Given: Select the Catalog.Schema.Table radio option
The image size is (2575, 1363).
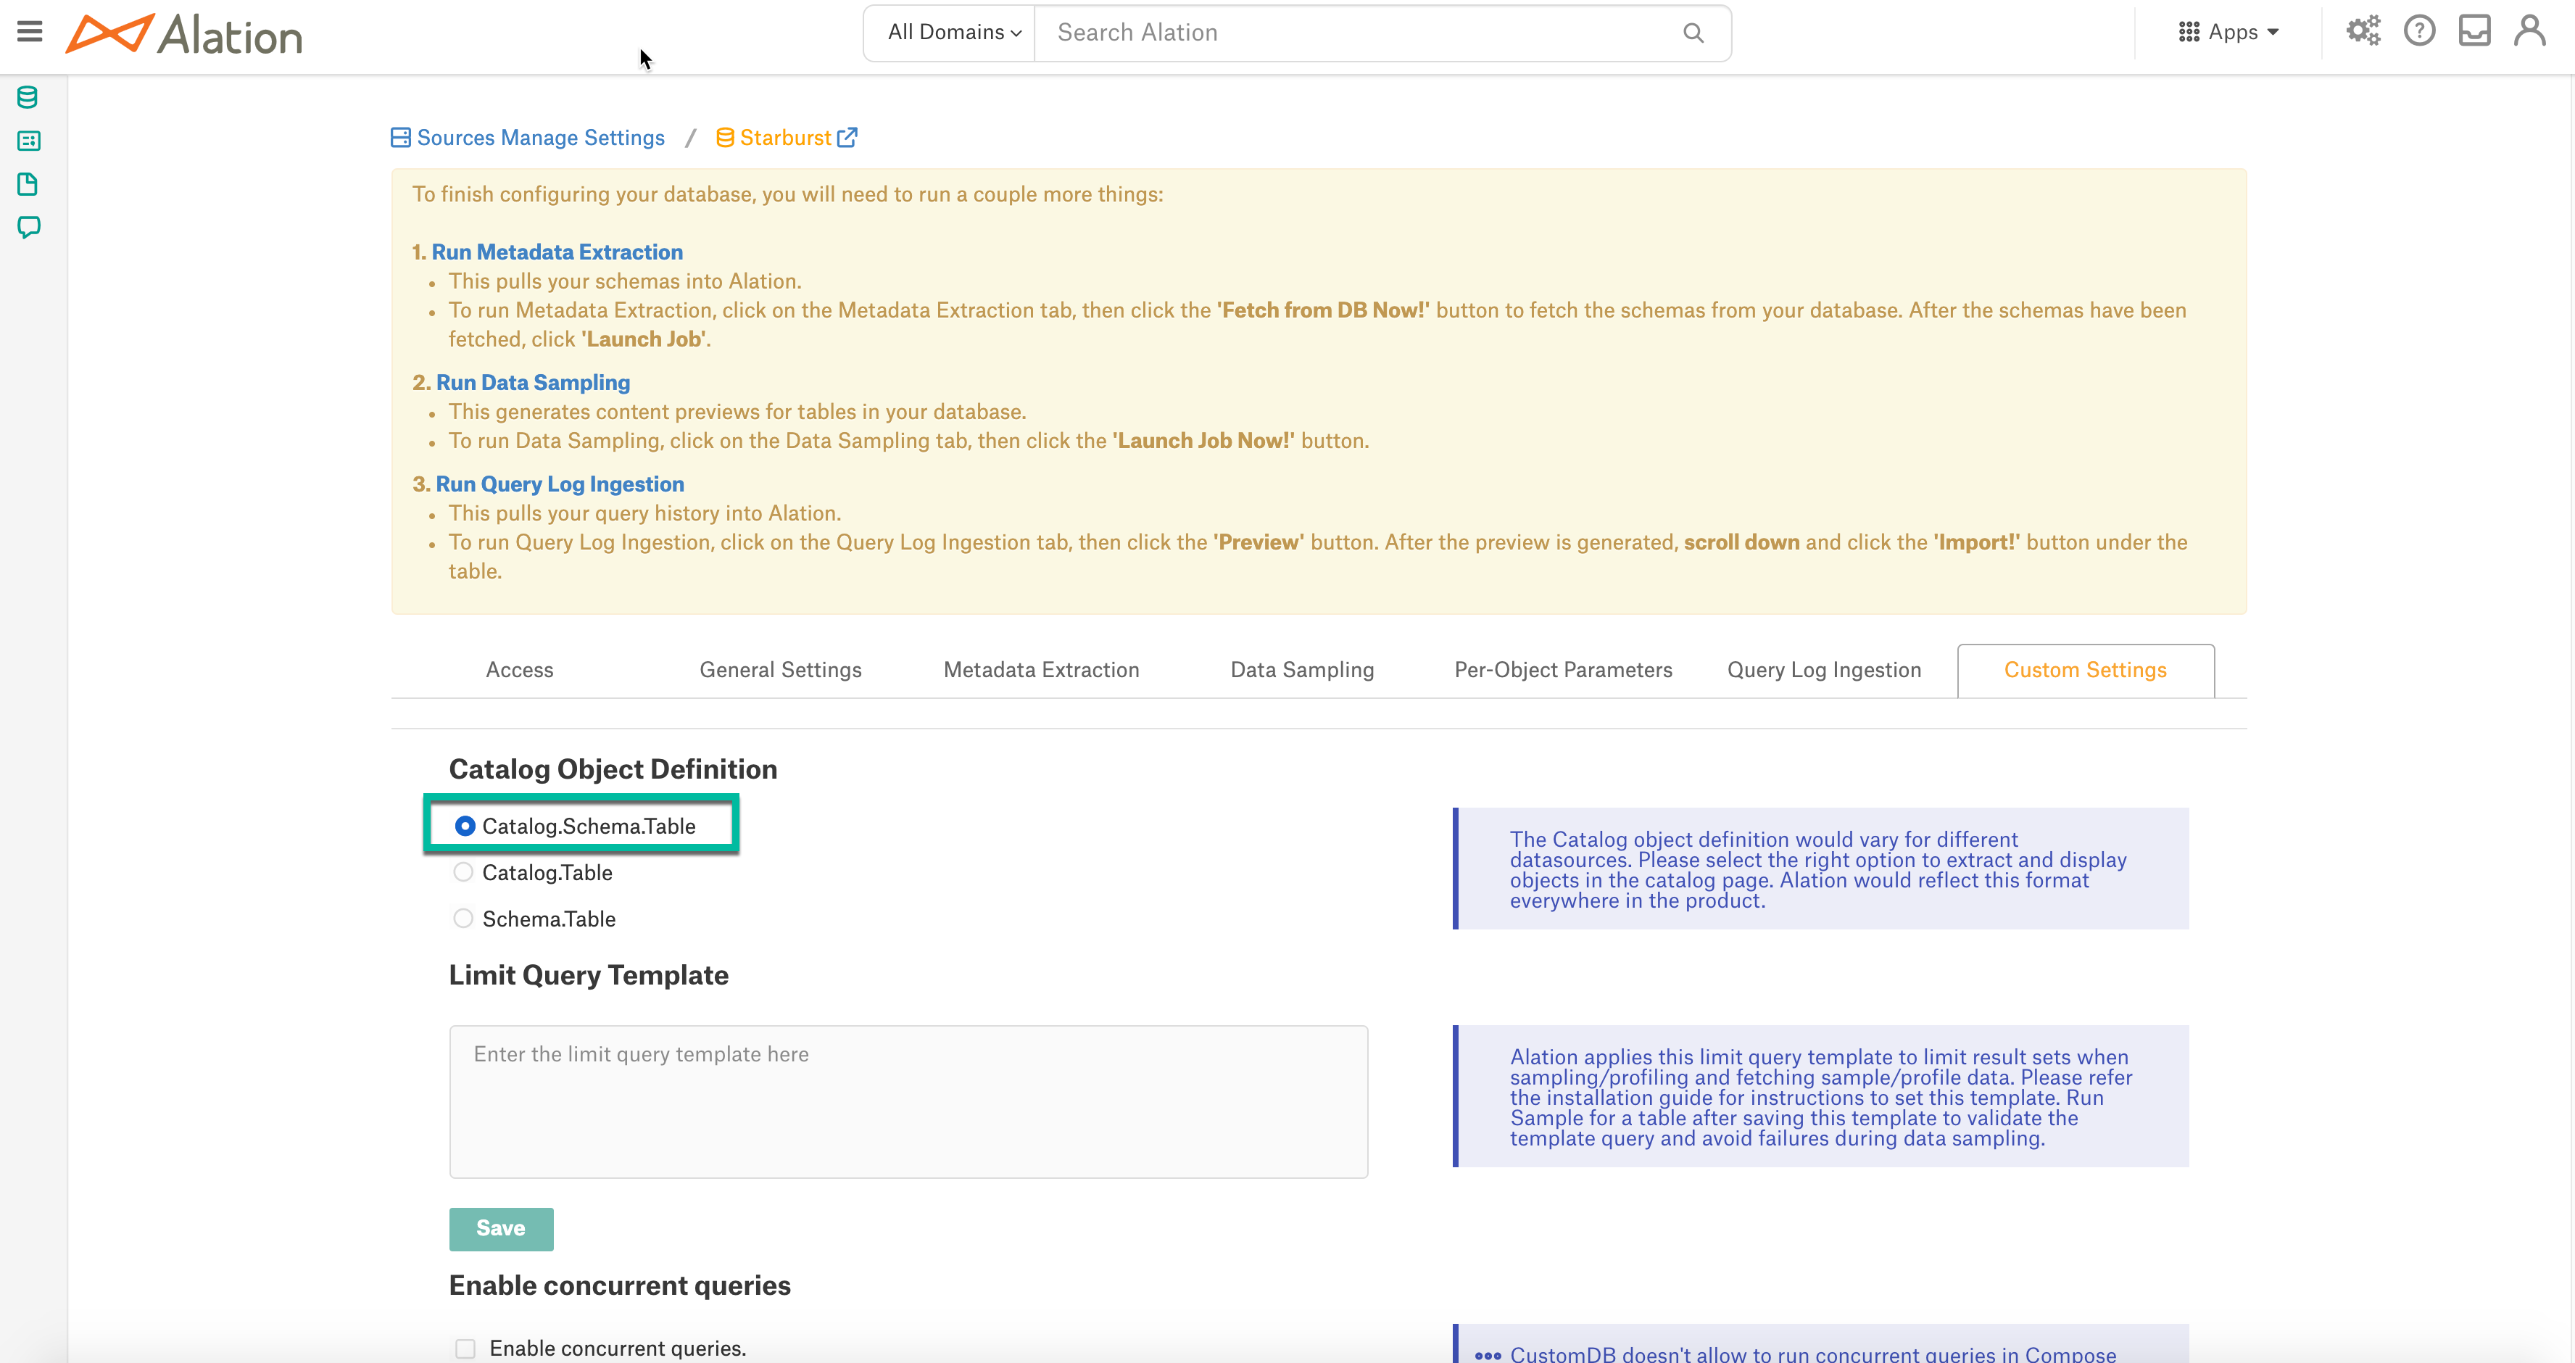Looking at the screenshot, I should 464,826.
